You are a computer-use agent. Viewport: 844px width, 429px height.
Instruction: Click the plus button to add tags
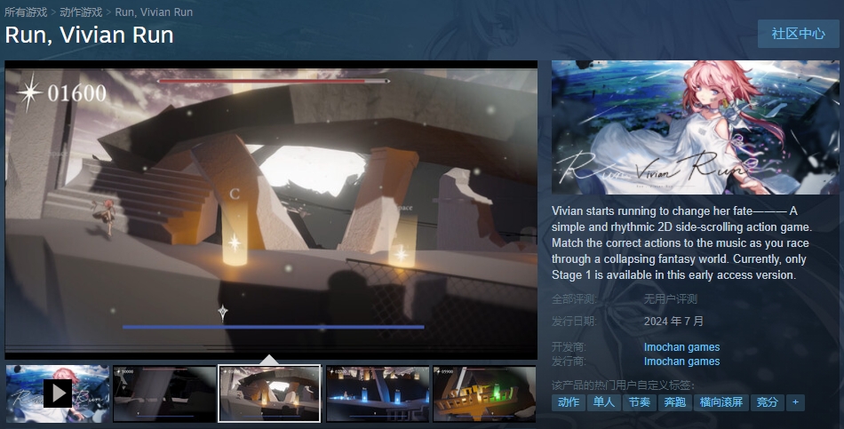pos(795,402)
